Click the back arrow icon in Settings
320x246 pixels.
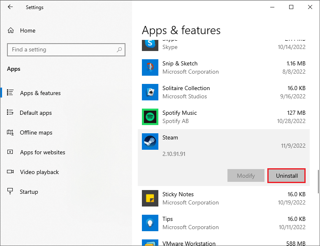(10, 7)
